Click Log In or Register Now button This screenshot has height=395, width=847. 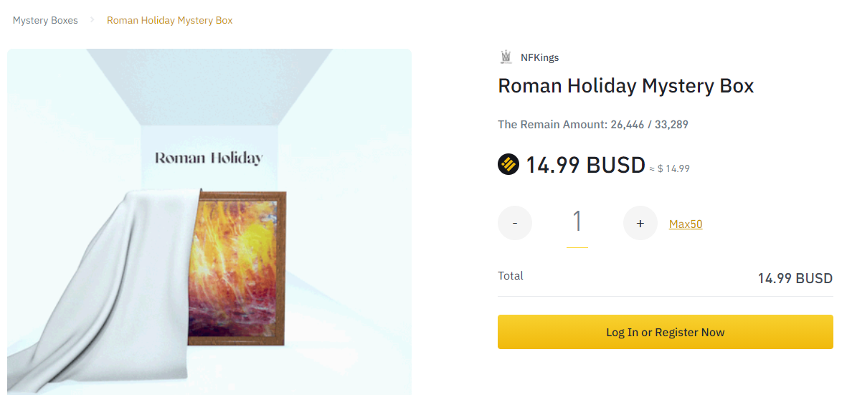coord(666,332)
